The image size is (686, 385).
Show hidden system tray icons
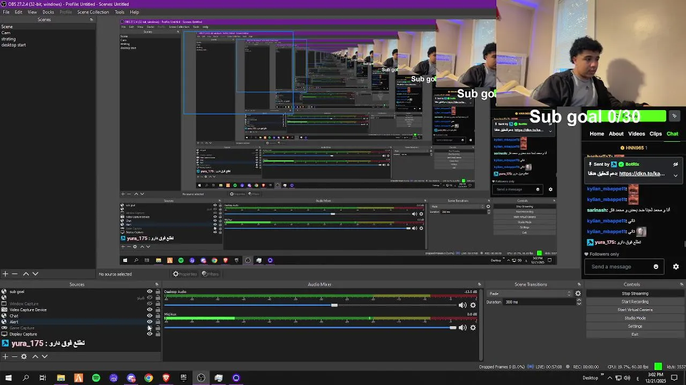[610, 378]
